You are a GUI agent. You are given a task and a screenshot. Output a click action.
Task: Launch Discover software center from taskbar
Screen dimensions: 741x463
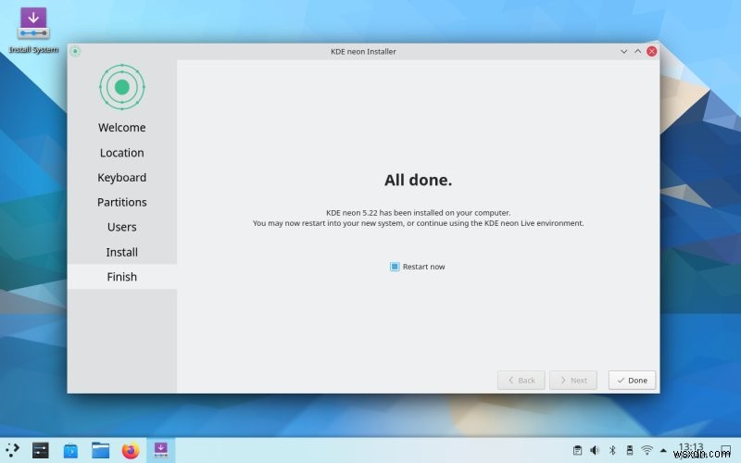click(71, 450)
